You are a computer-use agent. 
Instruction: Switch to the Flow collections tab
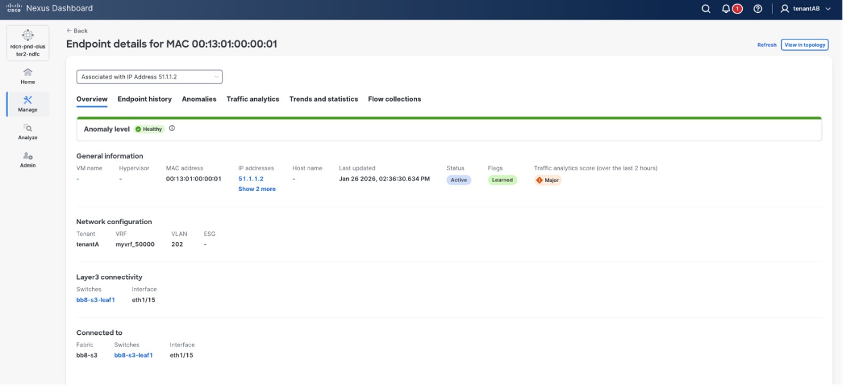pos(395,99)
